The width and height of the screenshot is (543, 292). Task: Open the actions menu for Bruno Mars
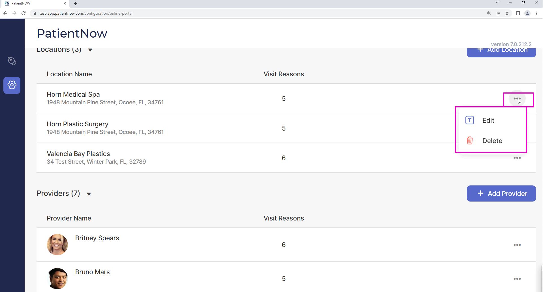[518, 279]
